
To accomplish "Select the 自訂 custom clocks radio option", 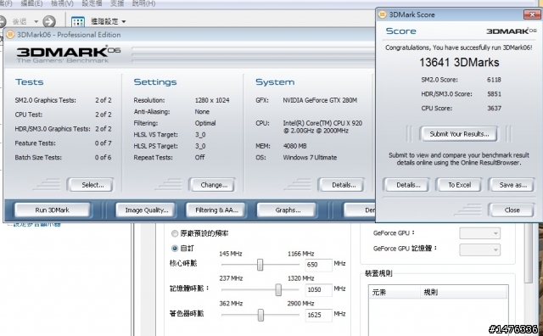I will pos(175,248).
